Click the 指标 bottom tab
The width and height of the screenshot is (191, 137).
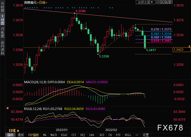click(10, 135)
